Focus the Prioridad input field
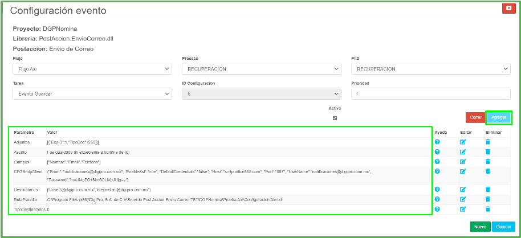The image size is (521, 238). (430, 94)
